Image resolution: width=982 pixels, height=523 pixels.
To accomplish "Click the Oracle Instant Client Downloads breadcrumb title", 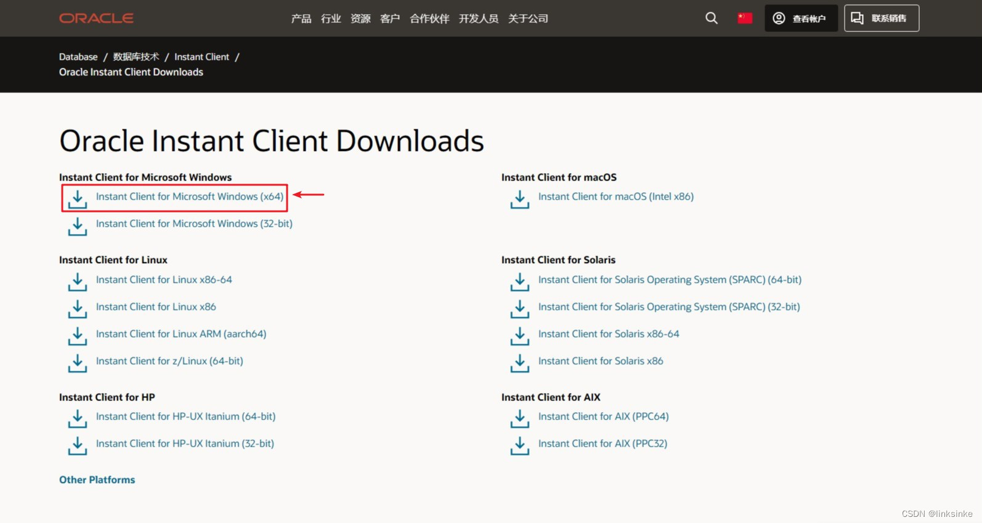I will point(131,72).
